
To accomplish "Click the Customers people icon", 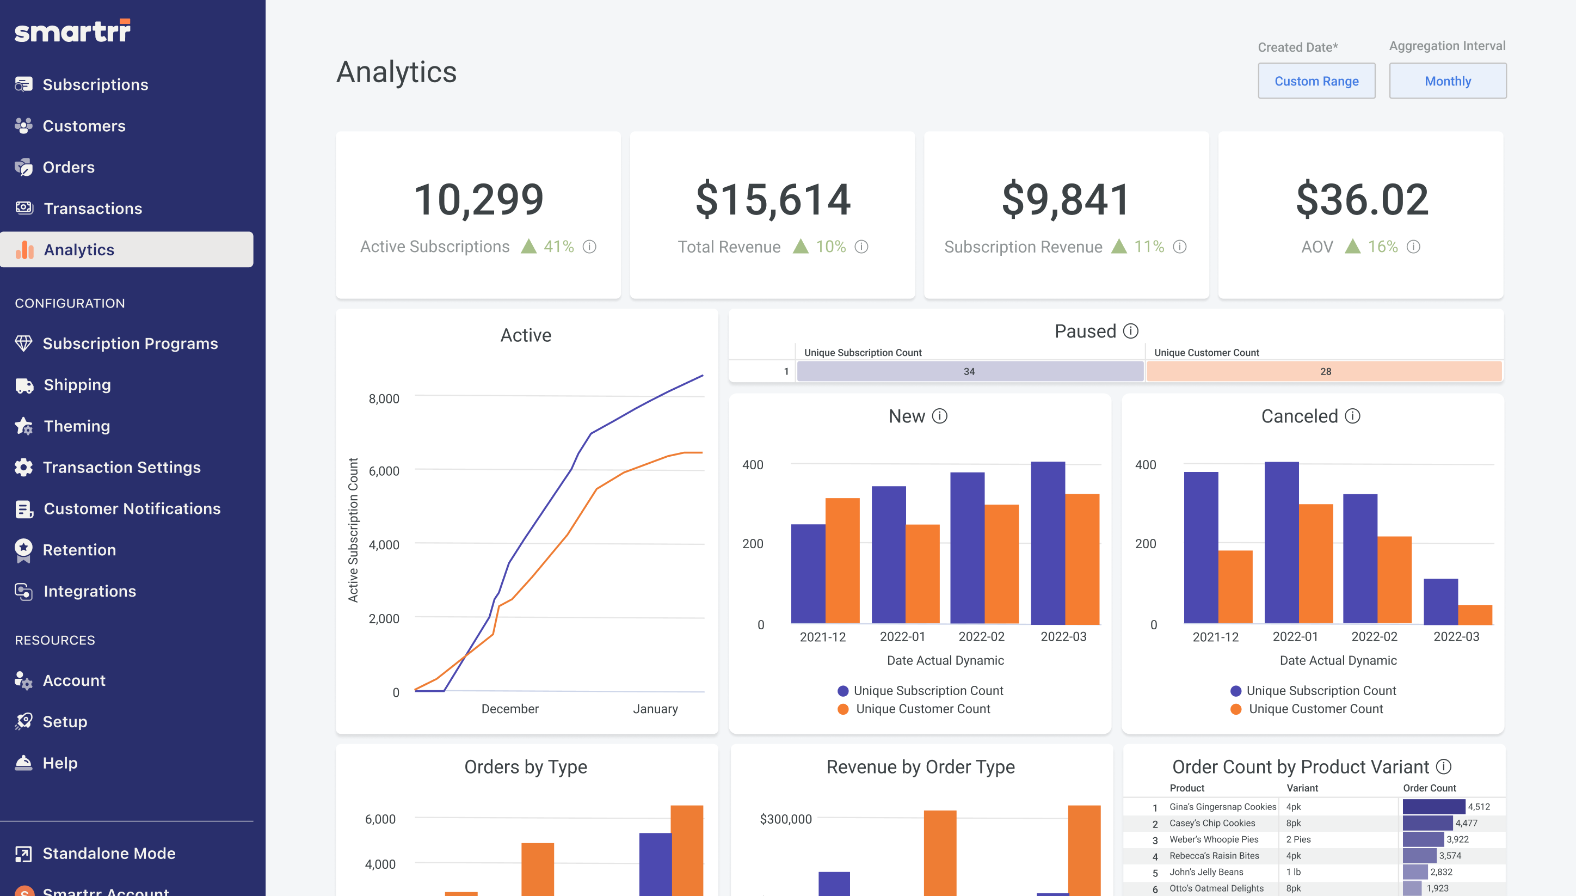I will [x=23, y=126].
